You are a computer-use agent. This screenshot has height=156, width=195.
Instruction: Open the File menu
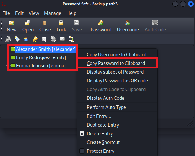click(x=6, y=13)
